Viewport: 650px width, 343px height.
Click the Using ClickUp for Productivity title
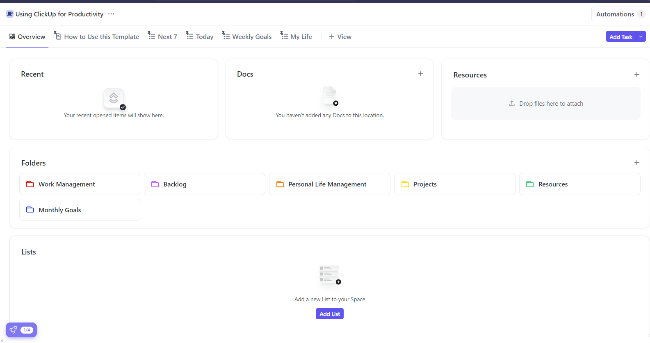pyautogui.click(x=59, y=14)
